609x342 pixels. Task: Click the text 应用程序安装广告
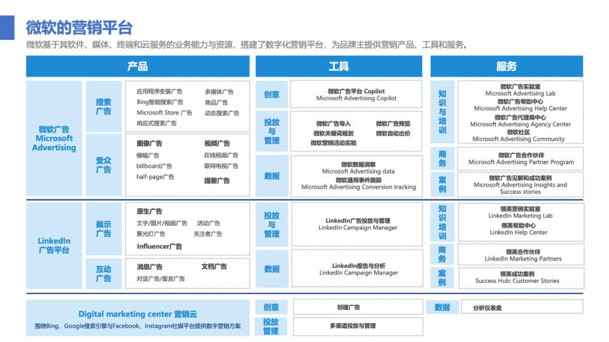pos(159,91)
